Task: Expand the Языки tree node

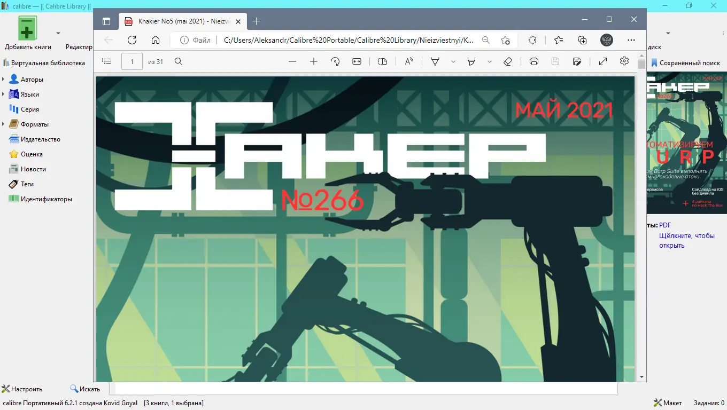Action: [4, 94]
